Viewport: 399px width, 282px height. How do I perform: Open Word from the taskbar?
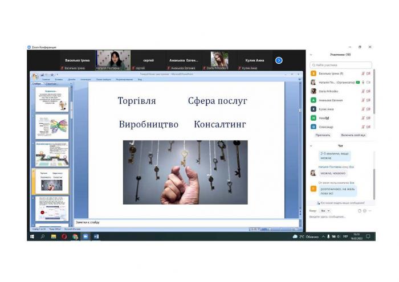pos(96,236)
